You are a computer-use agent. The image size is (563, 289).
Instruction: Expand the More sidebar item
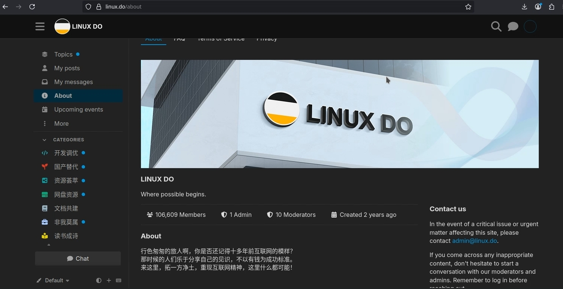point(61,123)
